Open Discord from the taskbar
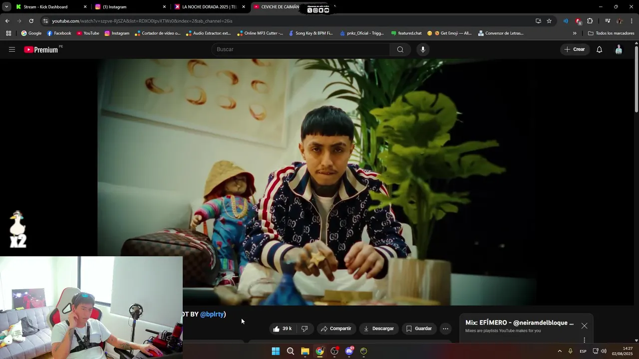This screenshot has width=639, height=359. (349, 351)
